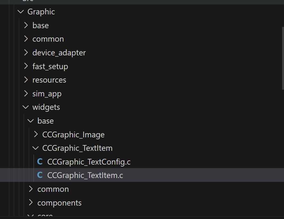
Task: Select the base folder inside widgets
Action: tap(45, 121)
